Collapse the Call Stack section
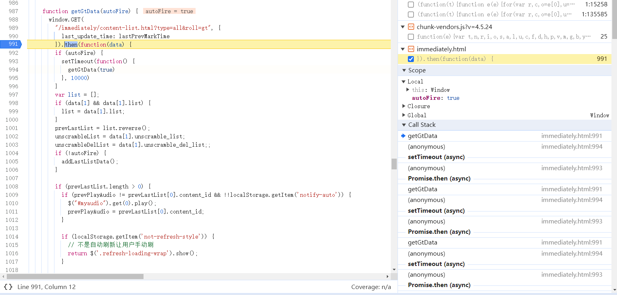The width and height of the screenshot is (617, 295). pyautogui.click(x=404, y=125)
